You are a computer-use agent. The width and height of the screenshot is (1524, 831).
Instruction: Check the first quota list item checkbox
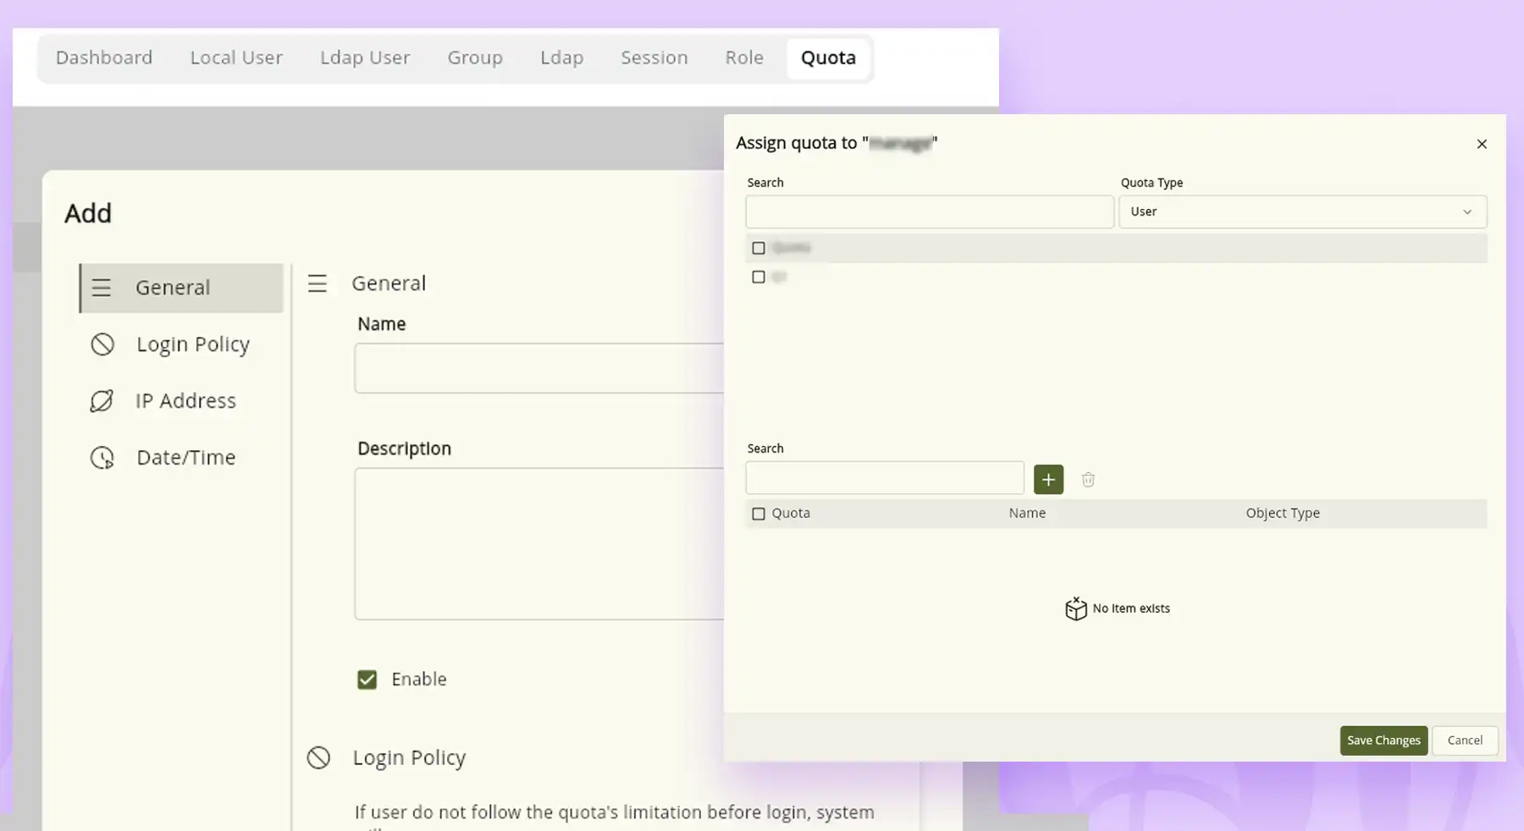tap(759, 248)
